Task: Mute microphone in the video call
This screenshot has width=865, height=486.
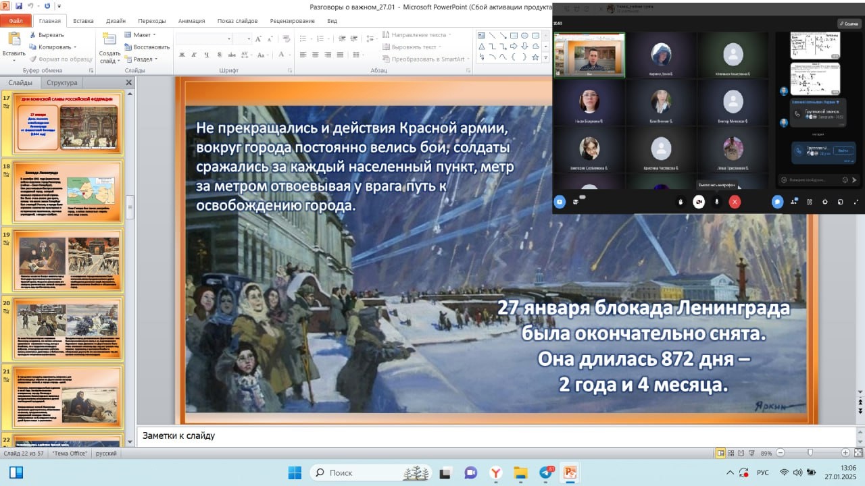Action: coord(717,201)
